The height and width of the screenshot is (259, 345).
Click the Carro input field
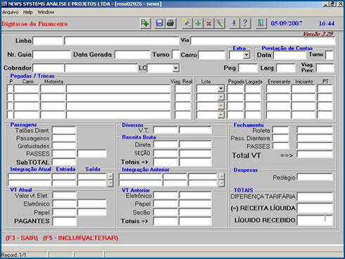click(x=212, y=55)
